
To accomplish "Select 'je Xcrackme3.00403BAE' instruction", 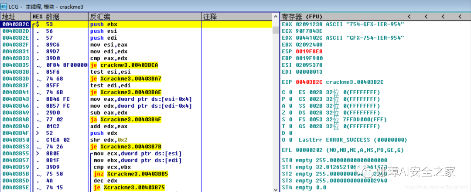I will tap(126, 92).
